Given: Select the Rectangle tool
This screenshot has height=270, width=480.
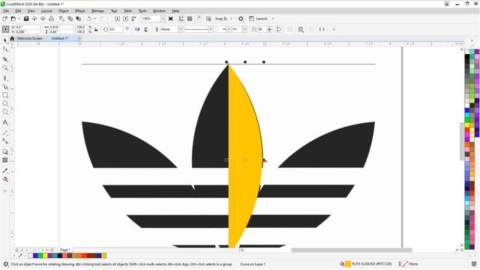Looking at the screenshot, I should tap(5, 95).
